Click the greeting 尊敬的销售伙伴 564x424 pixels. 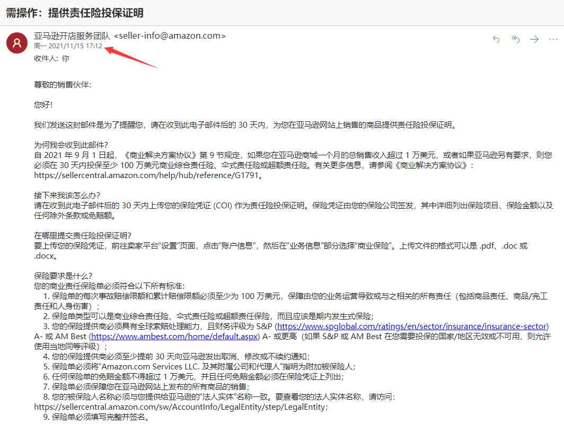coord(63,85)
